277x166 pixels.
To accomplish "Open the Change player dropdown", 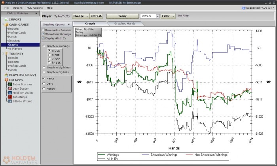I will point(80,16).
